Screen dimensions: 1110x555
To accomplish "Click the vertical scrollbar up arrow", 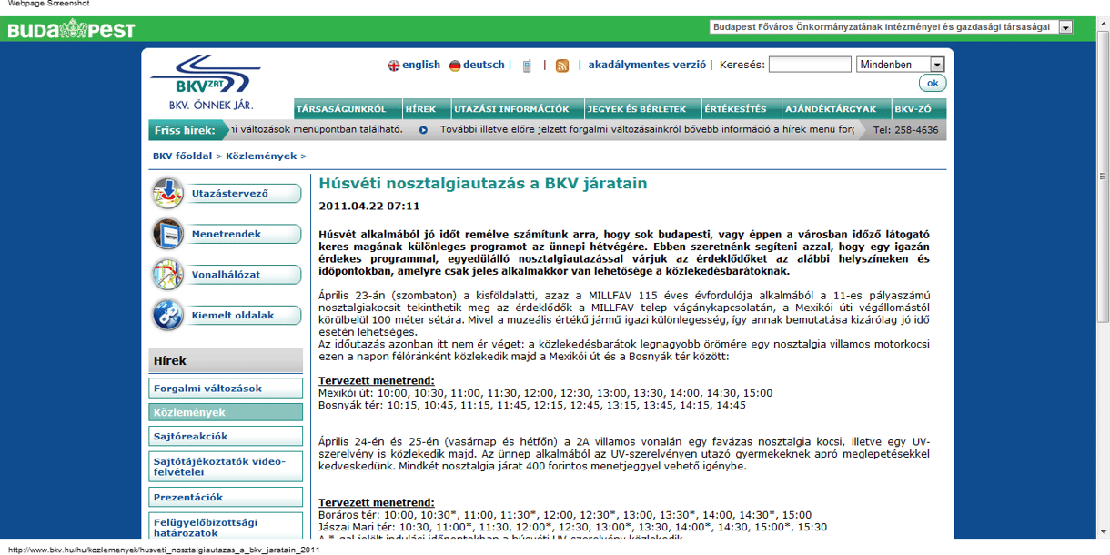I will 1102,23.
